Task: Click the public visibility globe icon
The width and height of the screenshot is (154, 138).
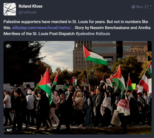Action: click(x=133, y=7)
